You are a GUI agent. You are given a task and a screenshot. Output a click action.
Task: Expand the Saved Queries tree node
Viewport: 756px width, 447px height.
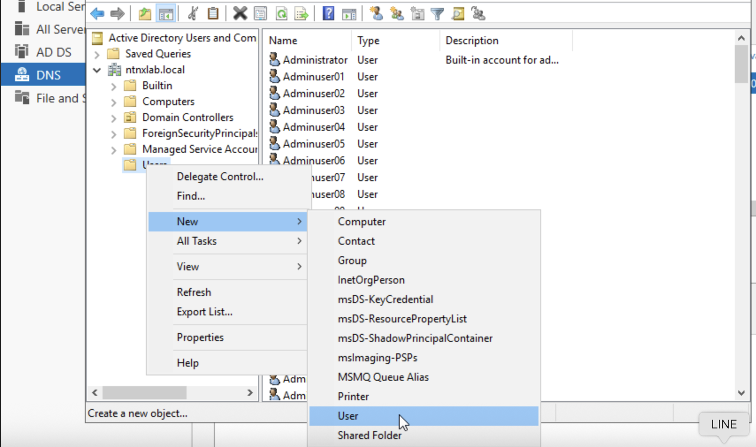tap(97, 54)
